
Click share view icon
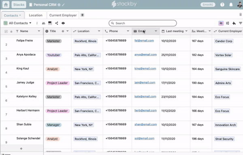57,23
